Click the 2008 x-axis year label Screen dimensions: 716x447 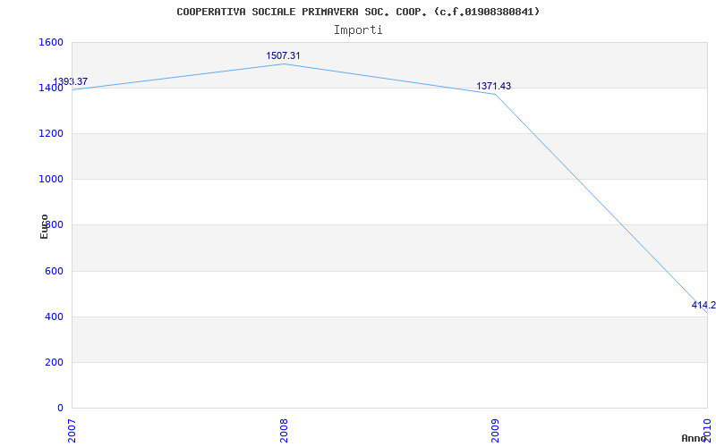(284, 429)
